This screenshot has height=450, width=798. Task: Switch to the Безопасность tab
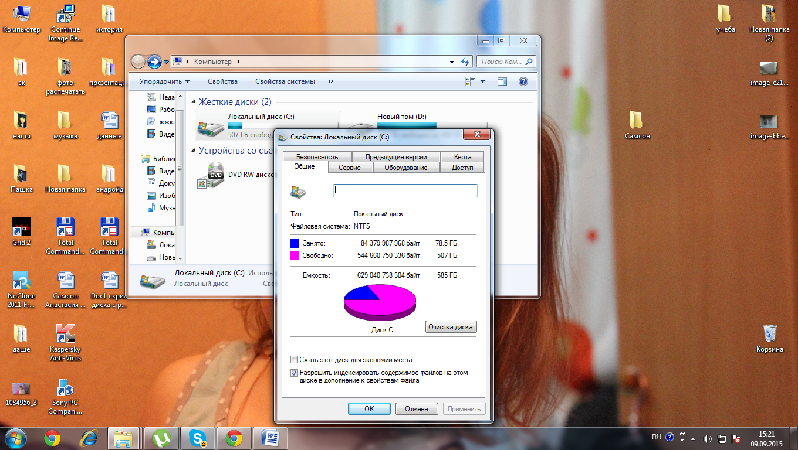(317, 156)
